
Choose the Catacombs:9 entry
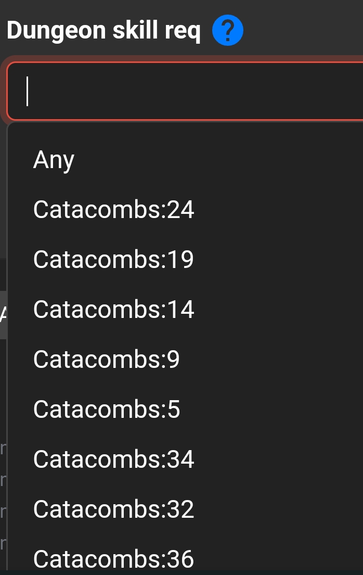coord(106,360)
